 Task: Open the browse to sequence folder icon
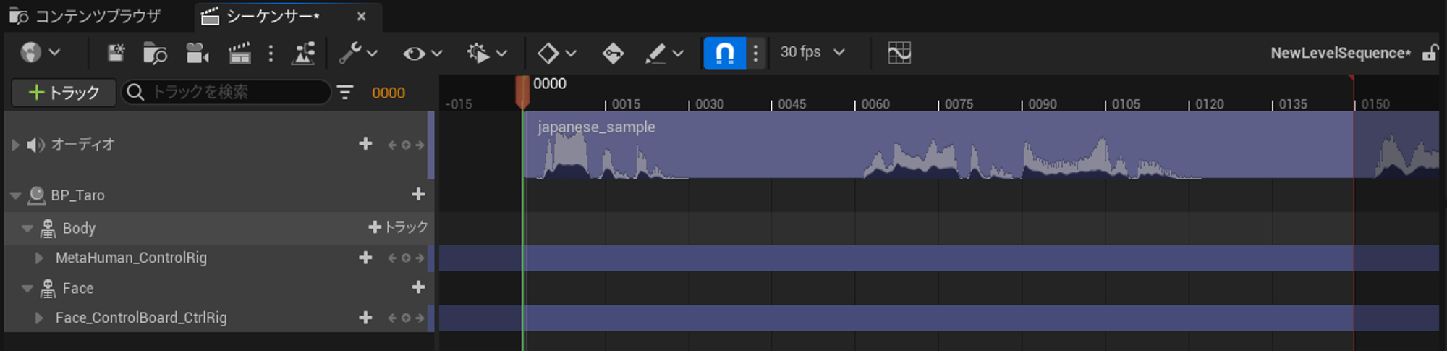pyautogui.click(x=155, y=53)
